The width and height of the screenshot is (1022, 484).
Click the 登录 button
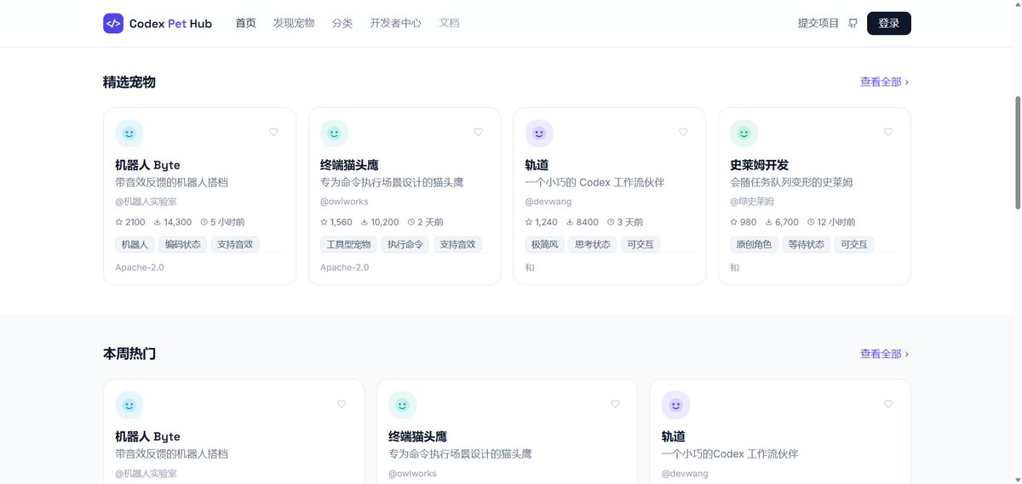point(889,23)
